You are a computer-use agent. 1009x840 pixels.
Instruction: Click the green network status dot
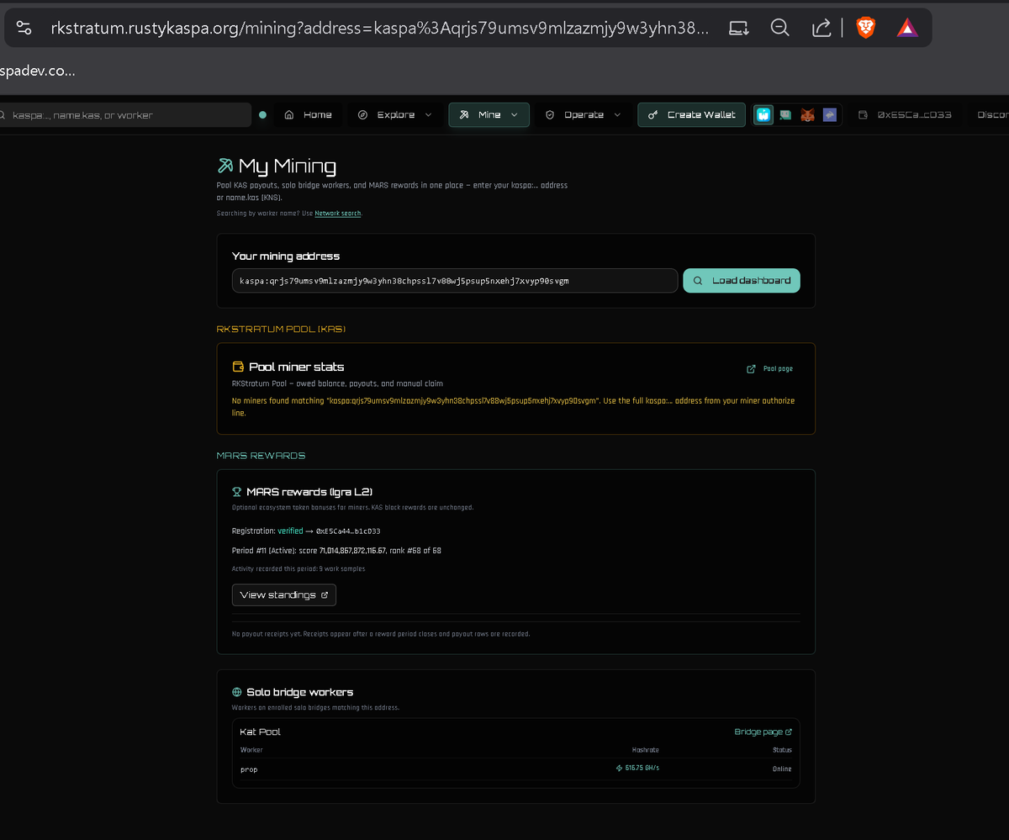[263, 115]
